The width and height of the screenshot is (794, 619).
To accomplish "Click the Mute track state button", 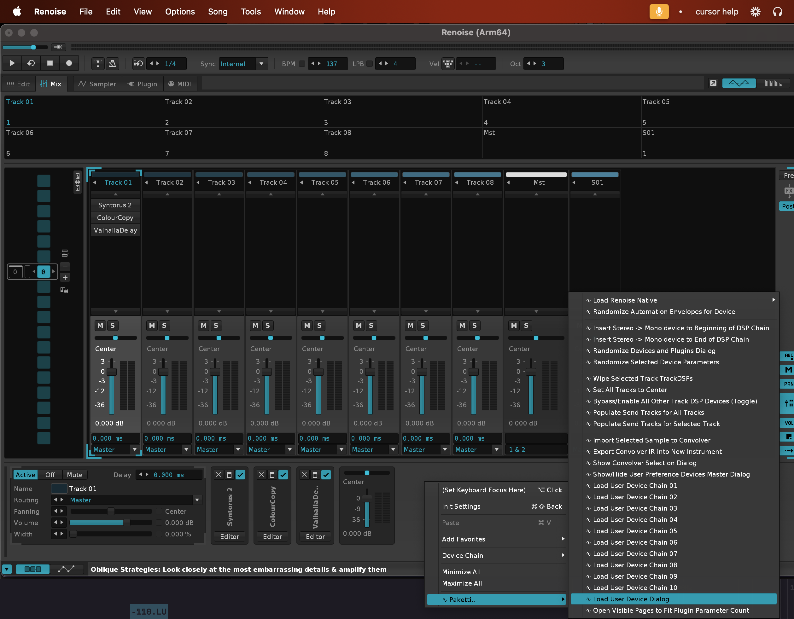I will click(74, 475).
